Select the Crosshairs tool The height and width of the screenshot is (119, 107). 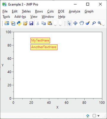click(75, 23)
